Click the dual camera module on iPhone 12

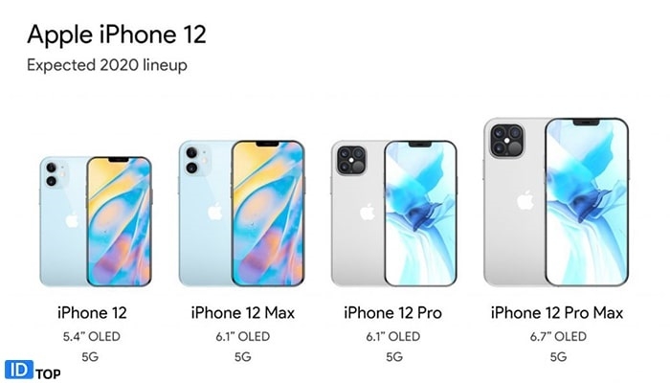pos(55,174)
